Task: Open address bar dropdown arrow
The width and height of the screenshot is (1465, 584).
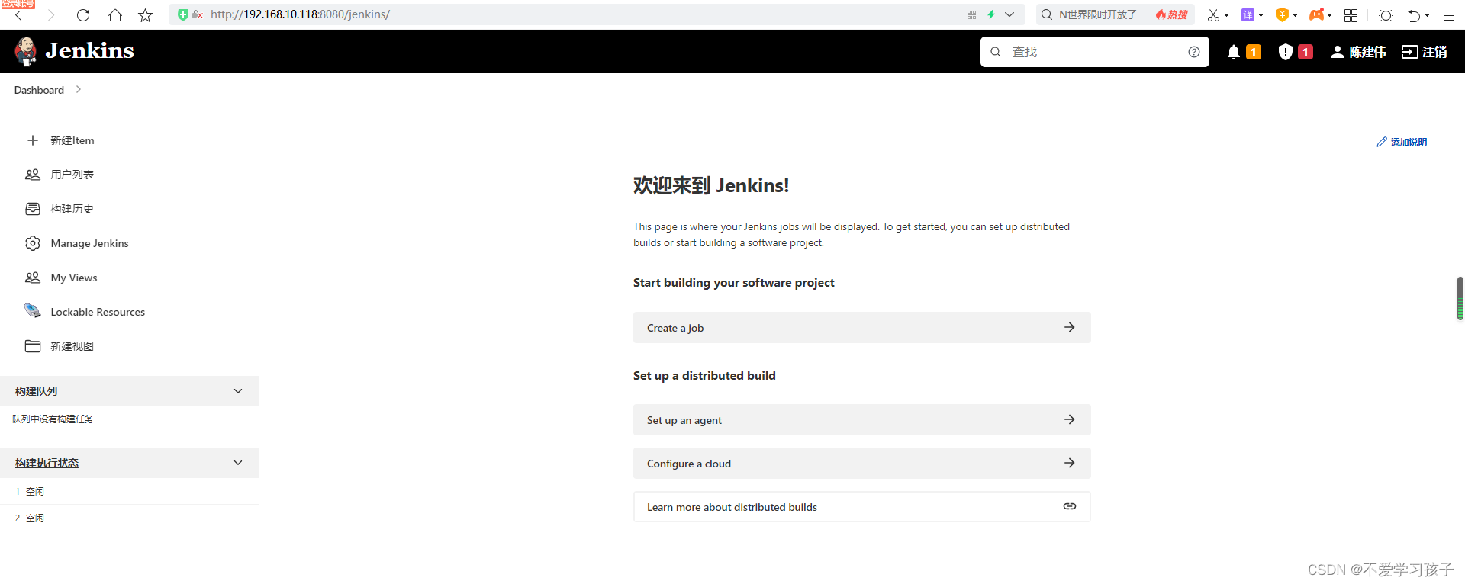Action: (x=1009, y=14)
